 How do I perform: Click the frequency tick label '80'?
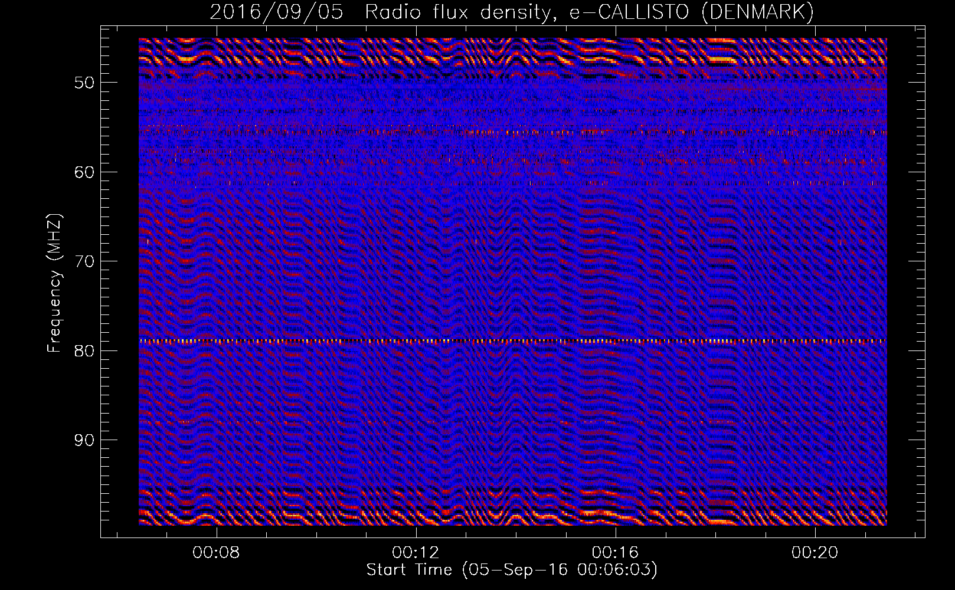coord(84,350)
